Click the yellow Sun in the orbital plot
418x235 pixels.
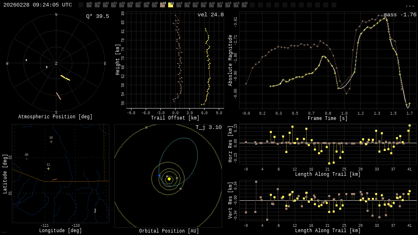(x=169, y=179)
